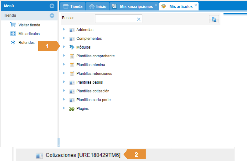This screenshot has height=161, width=247.
Task: Click the refresh icon button beside search
Action: point(214,19)
